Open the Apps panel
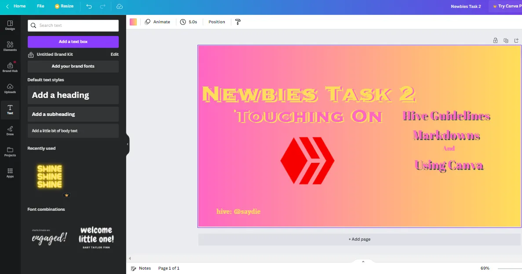This screenshot has width=522, height=274. pyautogui.click(x=10, y=173)
